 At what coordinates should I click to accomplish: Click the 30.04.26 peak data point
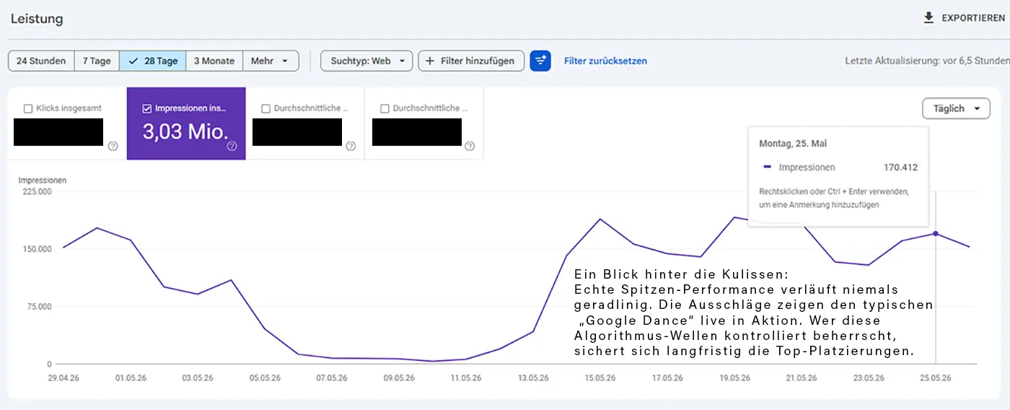[97, 228]
